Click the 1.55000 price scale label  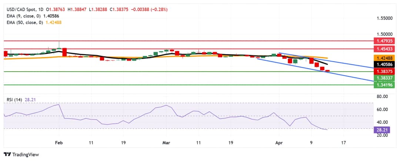pyautogui.click(x=385, y=18)
